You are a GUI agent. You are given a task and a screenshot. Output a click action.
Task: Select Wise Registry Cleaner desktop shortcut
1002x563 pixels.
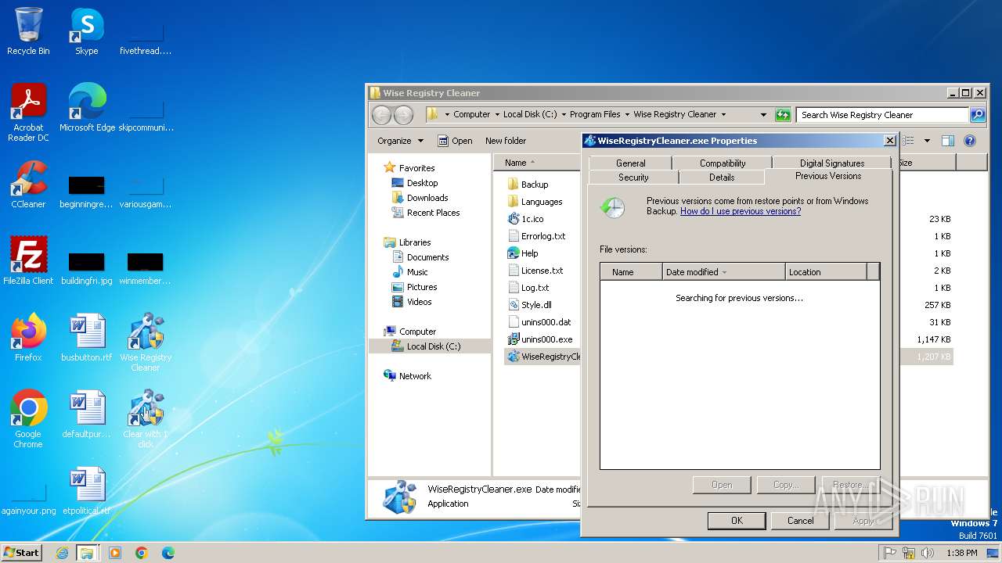(146, 342)
